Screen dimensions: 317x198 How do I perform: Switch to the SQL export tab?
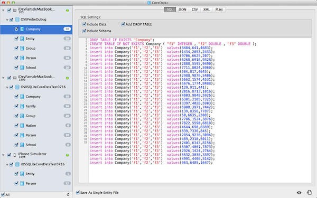(170, 10)
